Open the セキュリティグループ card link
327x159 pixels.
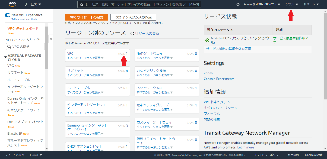[153, 105]
